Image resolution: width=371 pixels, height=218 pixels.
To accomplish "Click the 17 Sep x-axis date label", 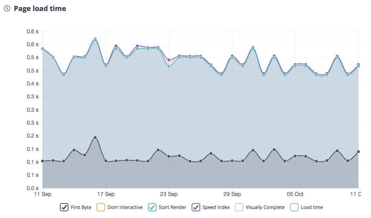I will (106, 194).
